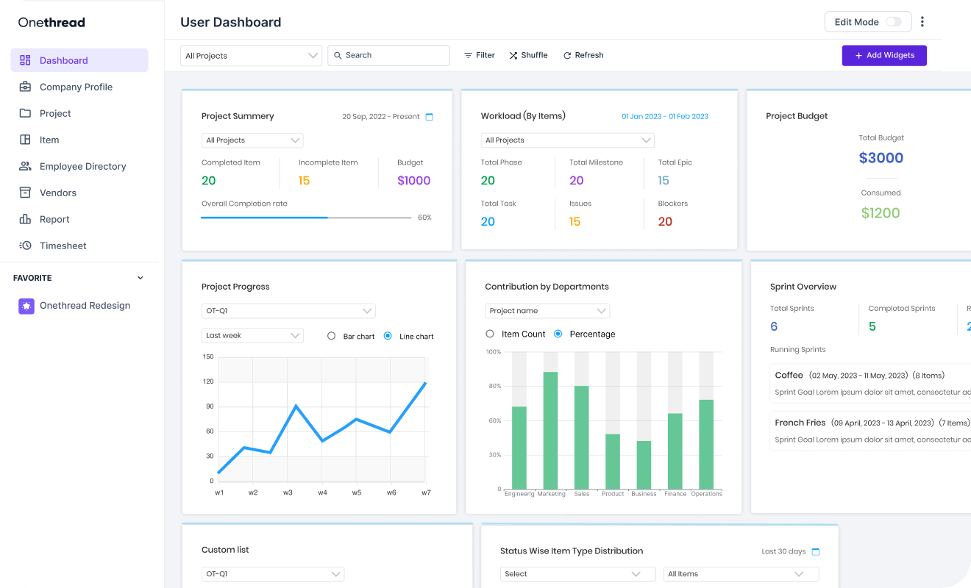The width and height of the screenshot is (971, 588).
Task: Click the Add Widgets button
Action: pos(883,56)
